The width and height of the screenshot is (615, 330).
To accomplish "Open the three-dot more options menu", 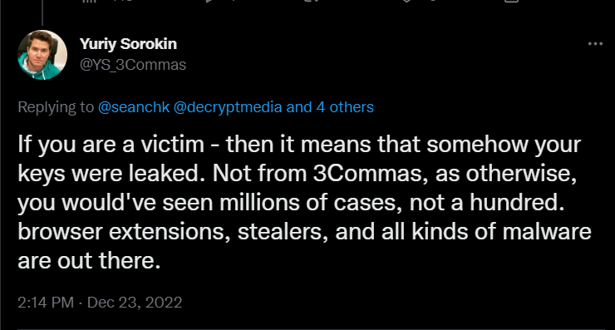I will pyautogui.click(x=595, y=44).
